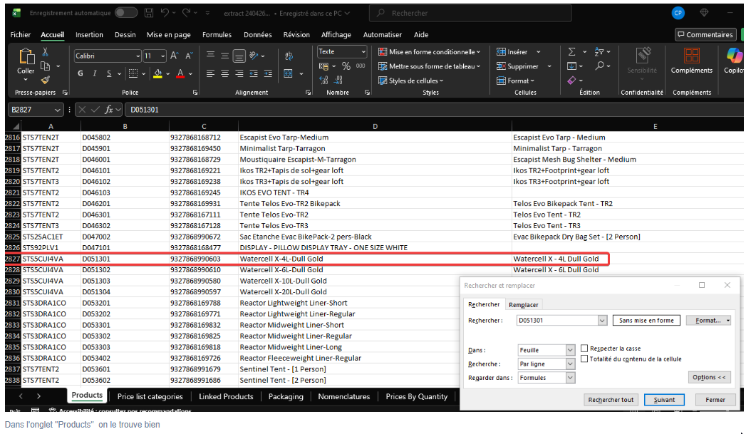Open the Recherche Par ligne dropdown

coord(570,364)
